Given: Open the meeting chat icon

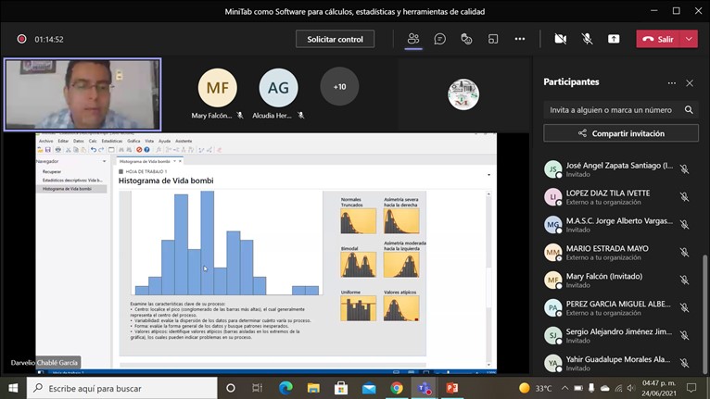Looking at the screenshot, I should point(439,39).
